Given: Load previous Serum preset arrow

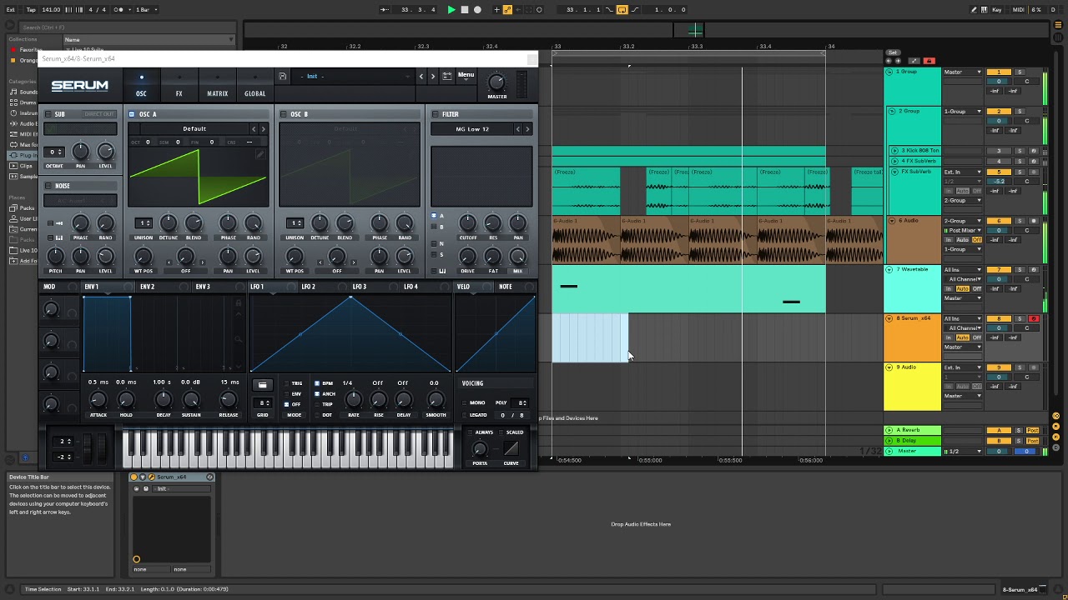Looking at the screenshot, I should coord(421,76).
